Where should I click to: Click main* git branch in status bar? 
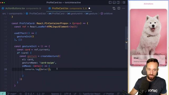tap(12, 94)
